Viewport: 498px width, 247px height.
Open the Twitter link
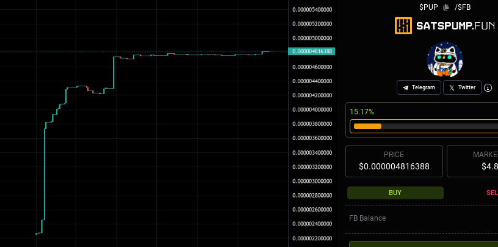462,87
